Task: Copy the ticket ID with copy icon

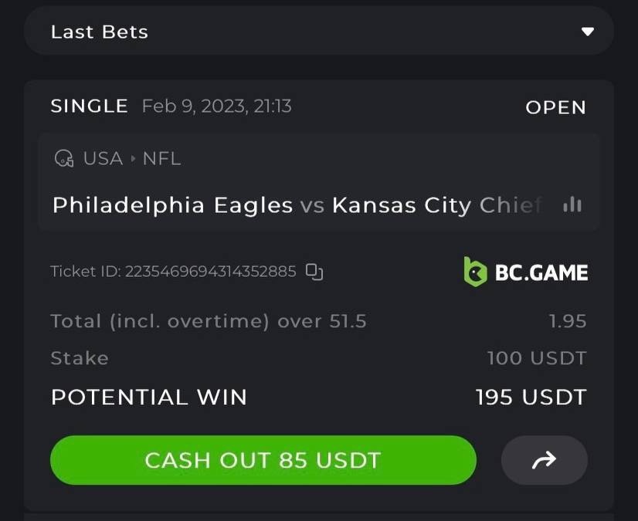Action: click(314, 271)
